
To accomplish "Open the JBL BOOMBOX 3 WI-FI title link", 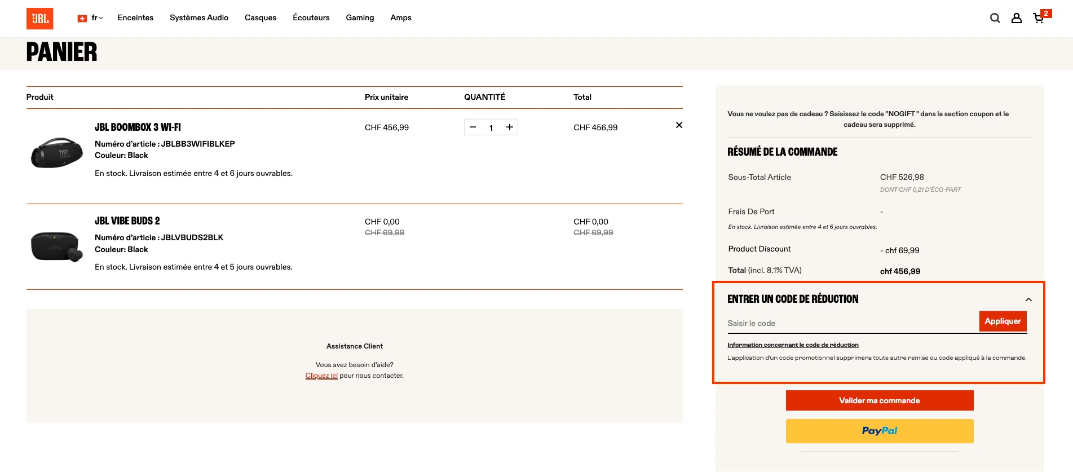I will coord(138,127).
